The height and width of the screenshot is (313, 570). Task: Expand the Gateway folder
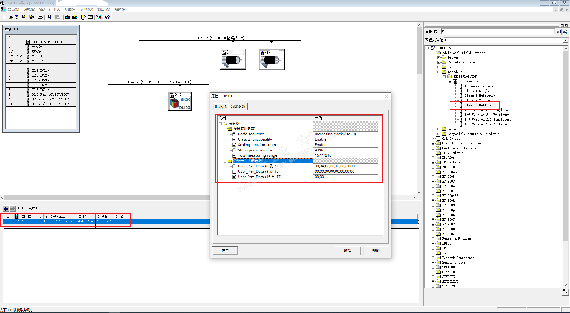pyautogui.click(x=439, y=129)
